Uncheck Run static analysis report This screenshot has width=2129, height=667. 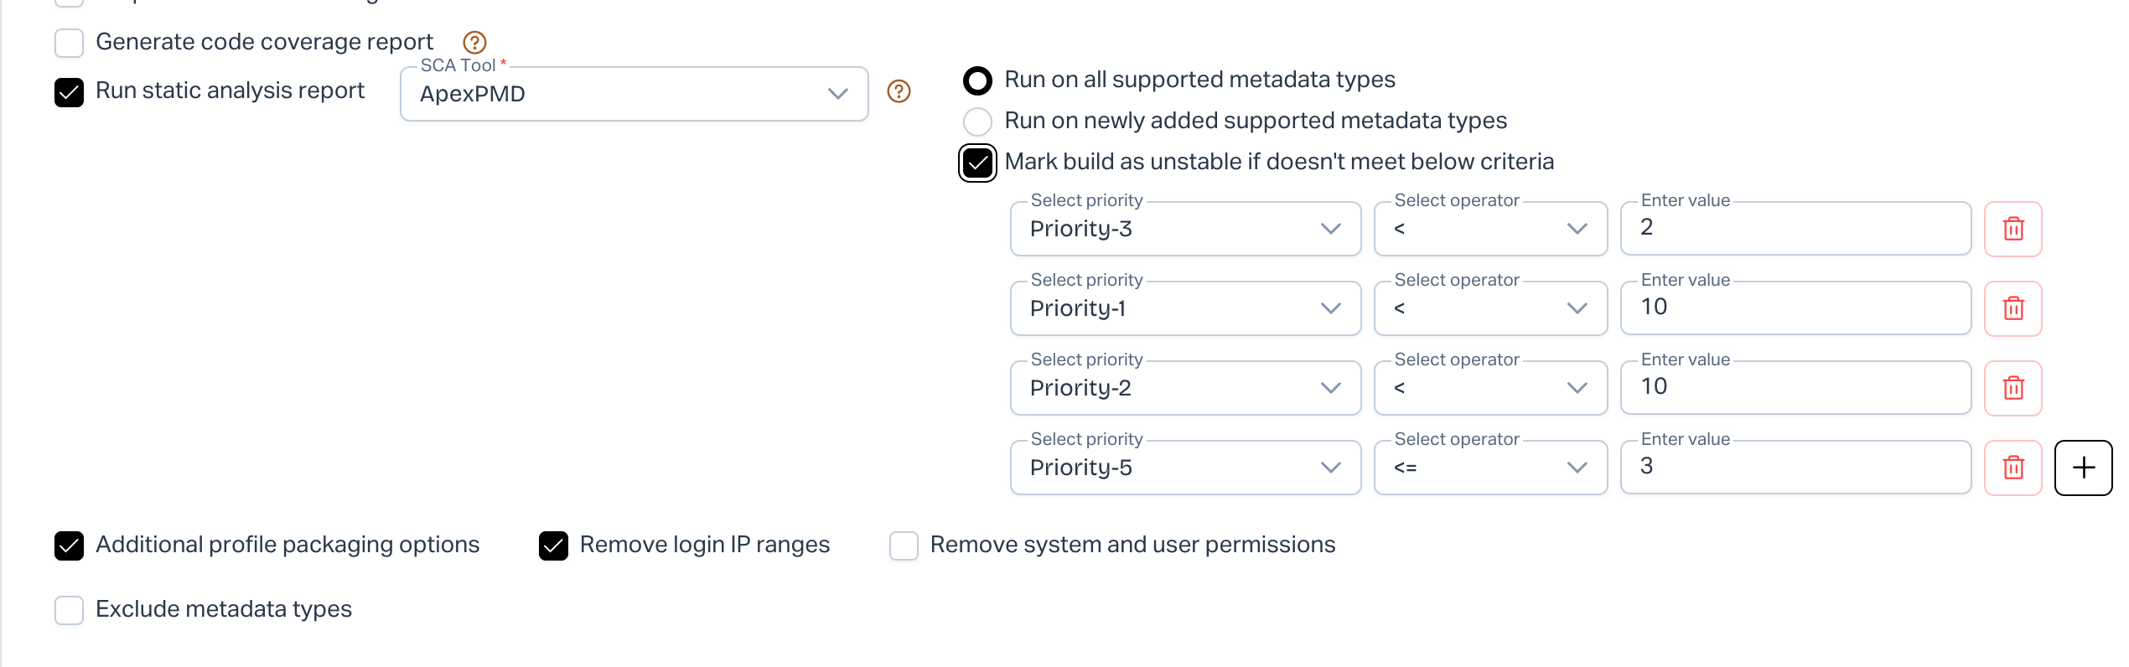pyautogui.click(x=69, y=92)
